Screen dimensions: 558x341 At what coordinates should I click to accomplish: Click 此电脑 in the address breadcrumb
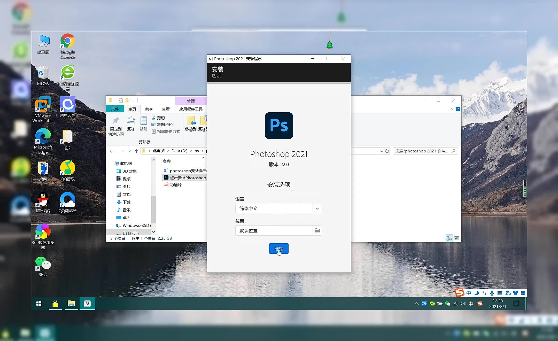pyautogui.click(x=159, y=151)
